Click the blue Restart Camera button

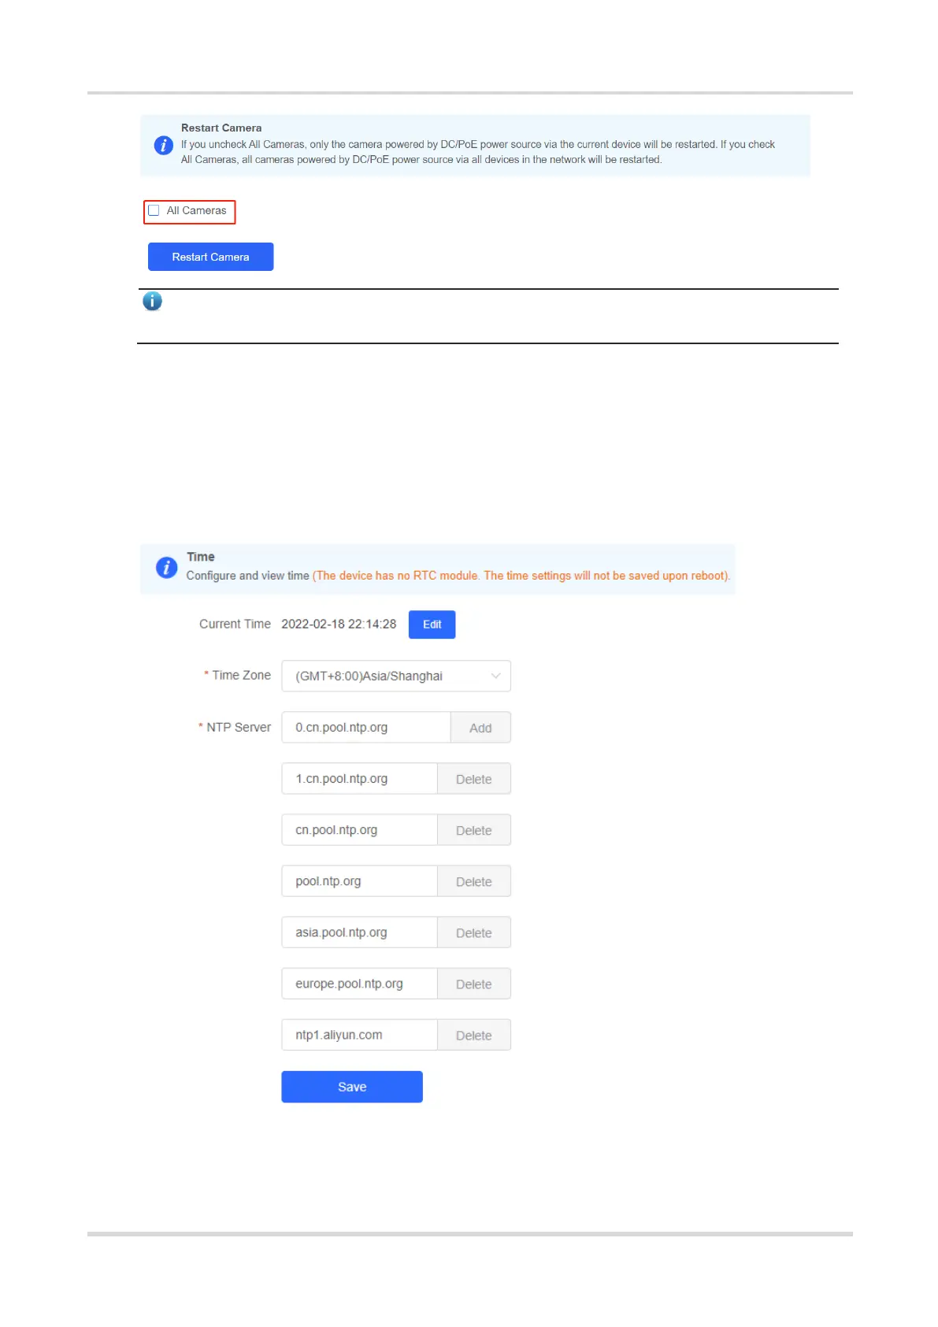pos(210,257)
